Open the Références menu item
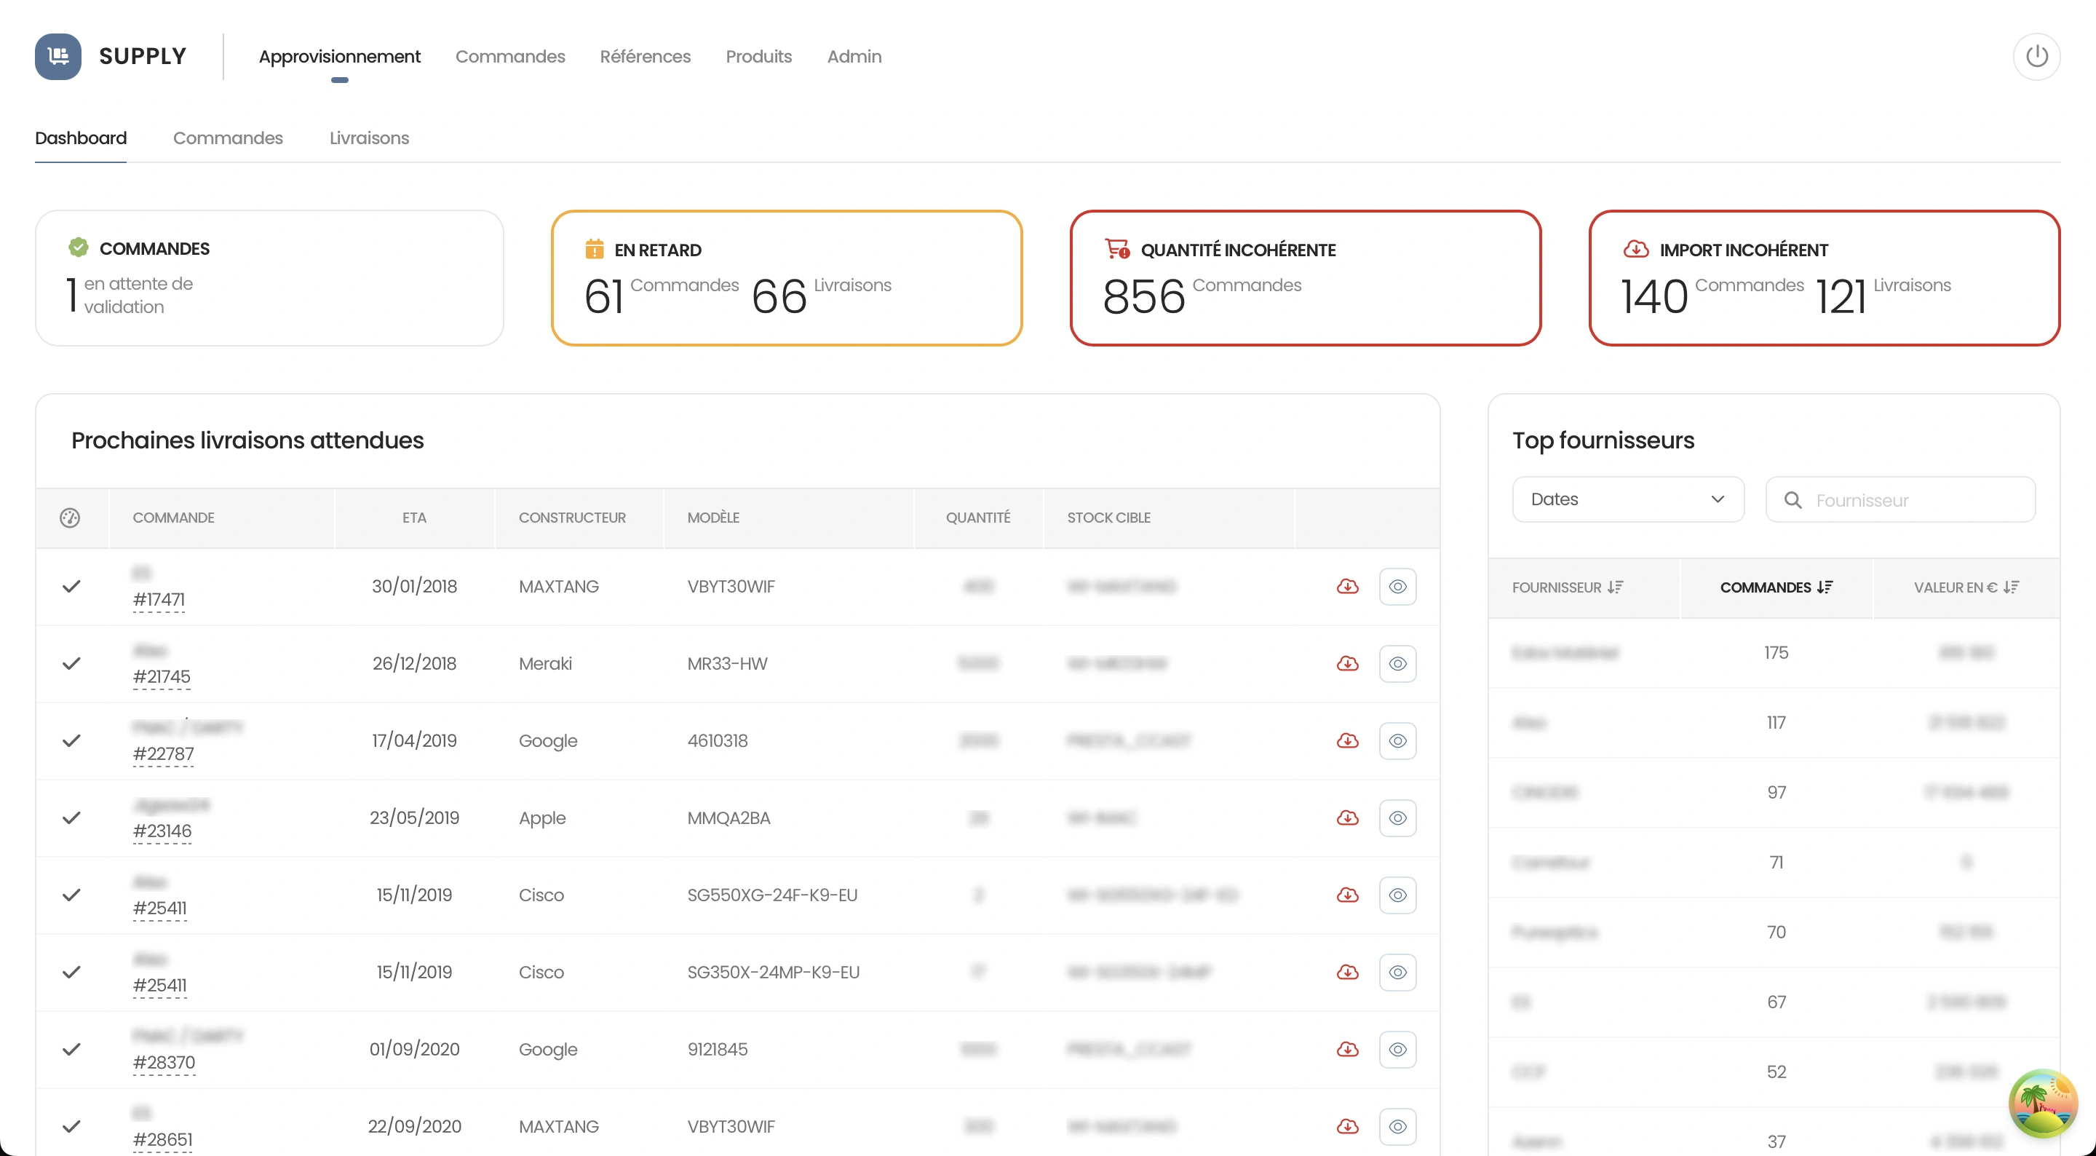Screen dimensions: 2096x1156 point(644,56)
